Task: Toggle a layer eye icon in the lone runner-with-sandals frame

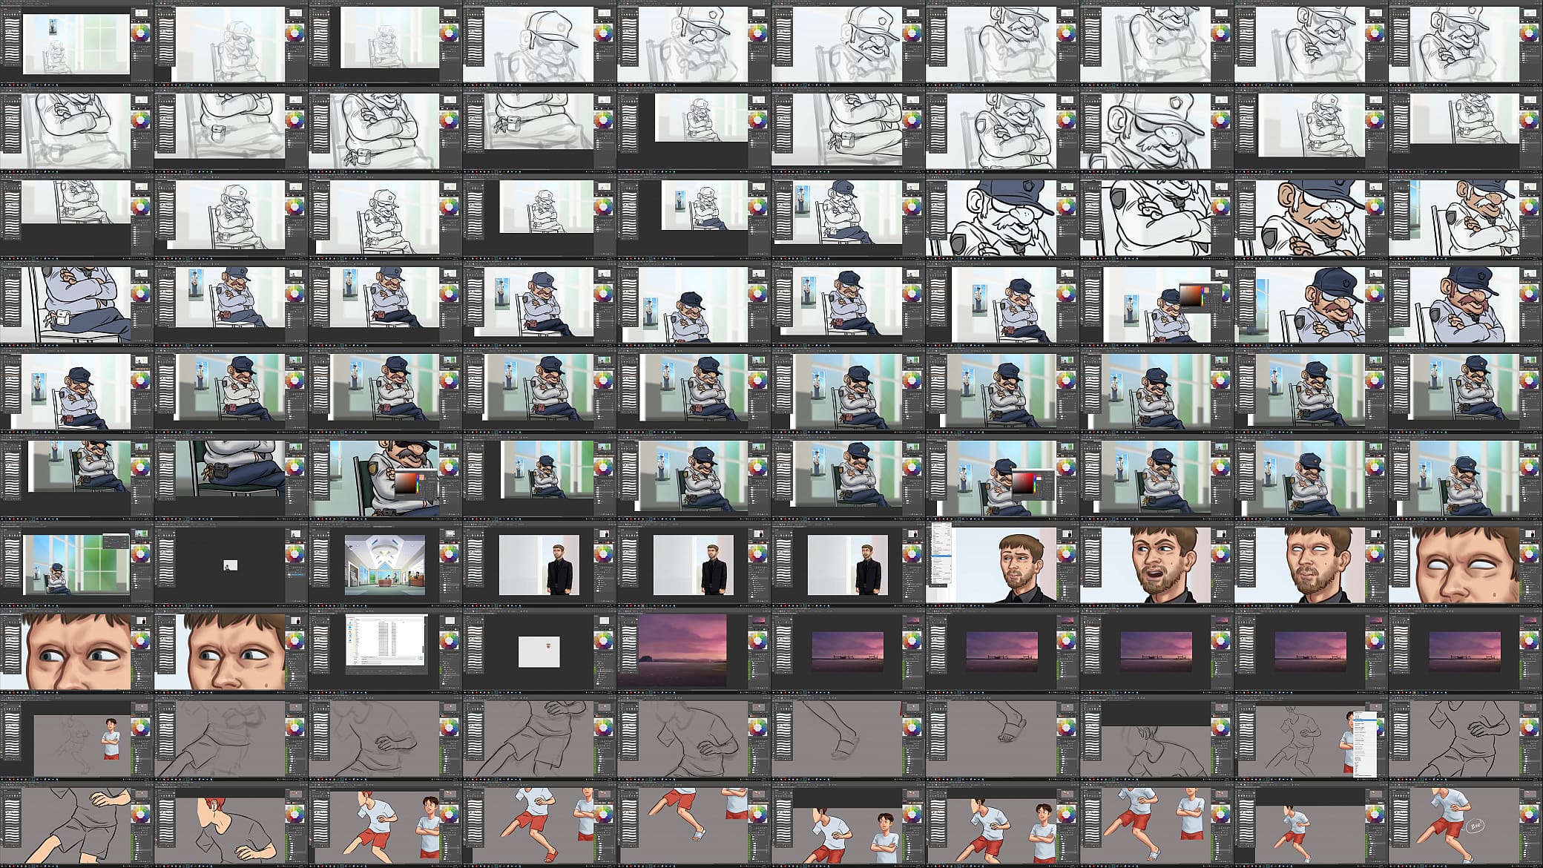Action: (x=1368, y=842)
